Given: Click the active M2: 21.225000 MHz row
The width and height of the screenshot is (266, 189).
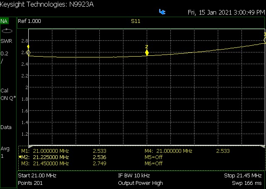Looking at the screenshot, I should [x=62, y=157].
